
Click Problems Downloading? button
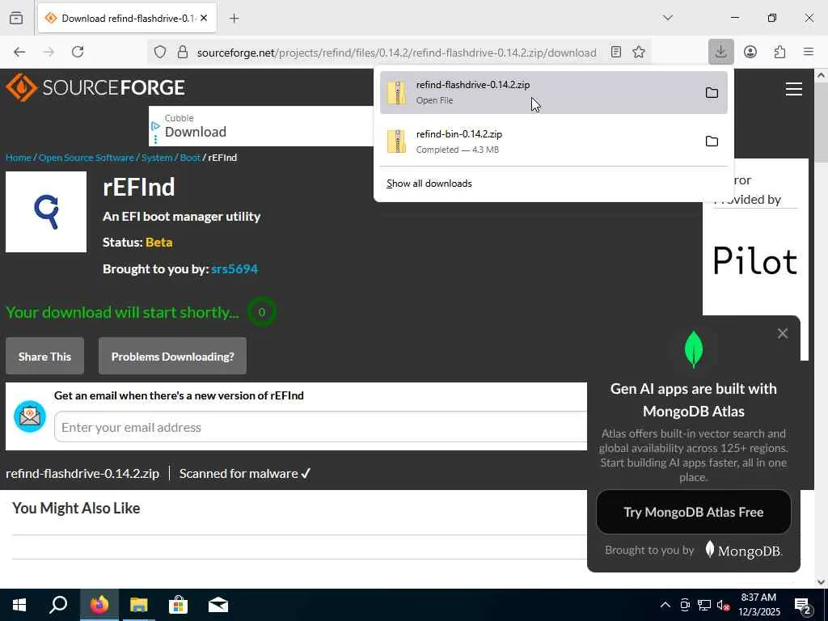tap(173, 357)
